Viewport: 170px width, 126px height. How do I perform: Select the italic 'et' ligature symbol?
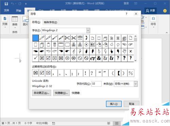[92, 58]
